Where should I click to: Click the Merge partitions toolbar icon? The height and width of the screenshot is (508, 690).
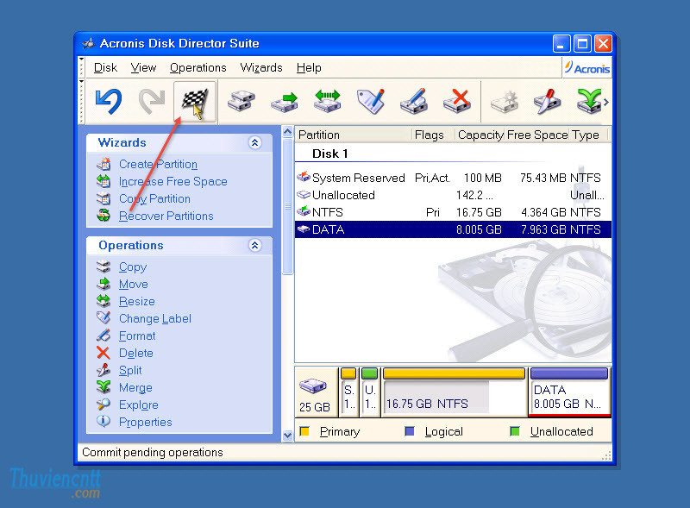pyautogui.click(x=589, y=101)
